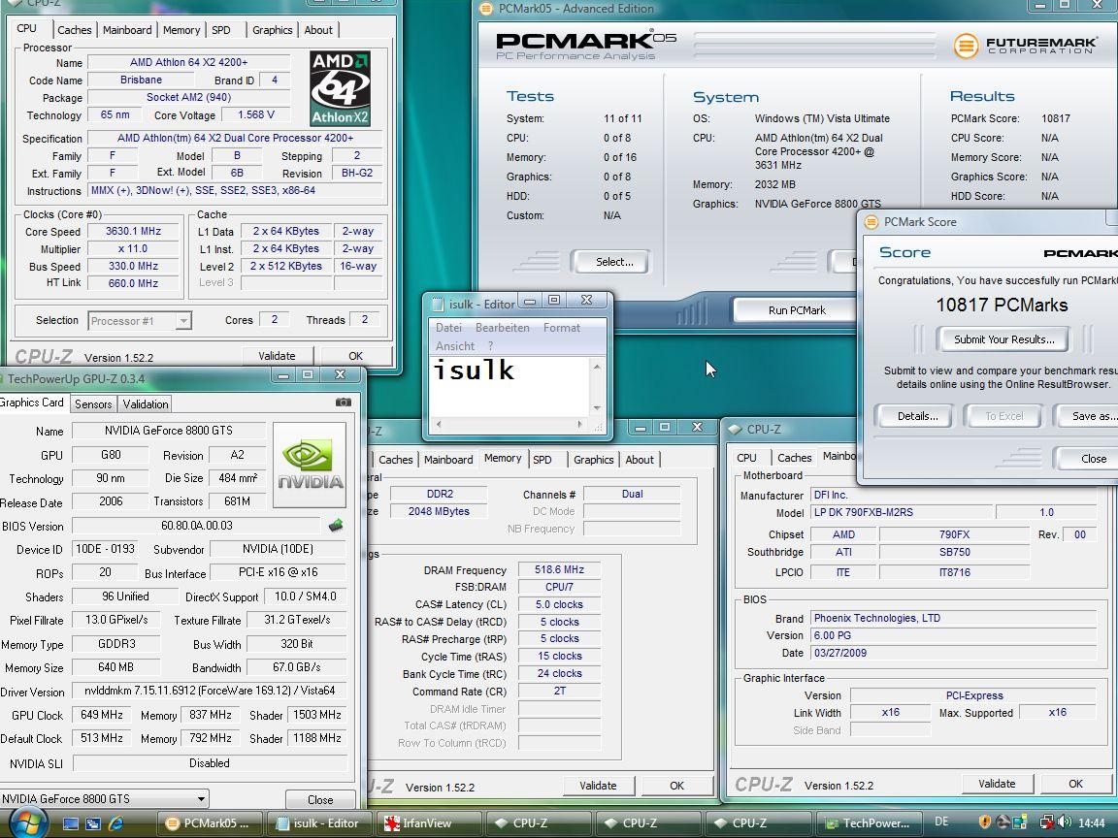This screenshot has width=1118, height=838.
Task: Click Validate in the Mainboard CPU-Z window
Action: pyautogui.click(x=997, y=784)
